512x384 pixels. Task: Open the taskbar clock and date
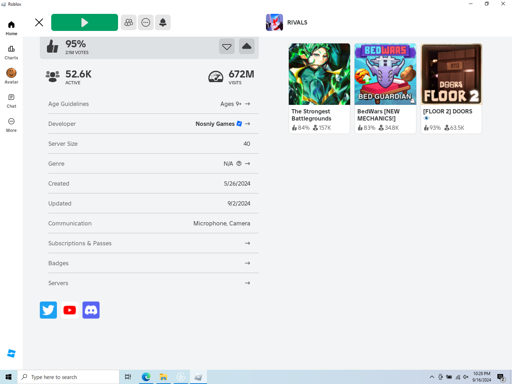click(x=482, y=377)
